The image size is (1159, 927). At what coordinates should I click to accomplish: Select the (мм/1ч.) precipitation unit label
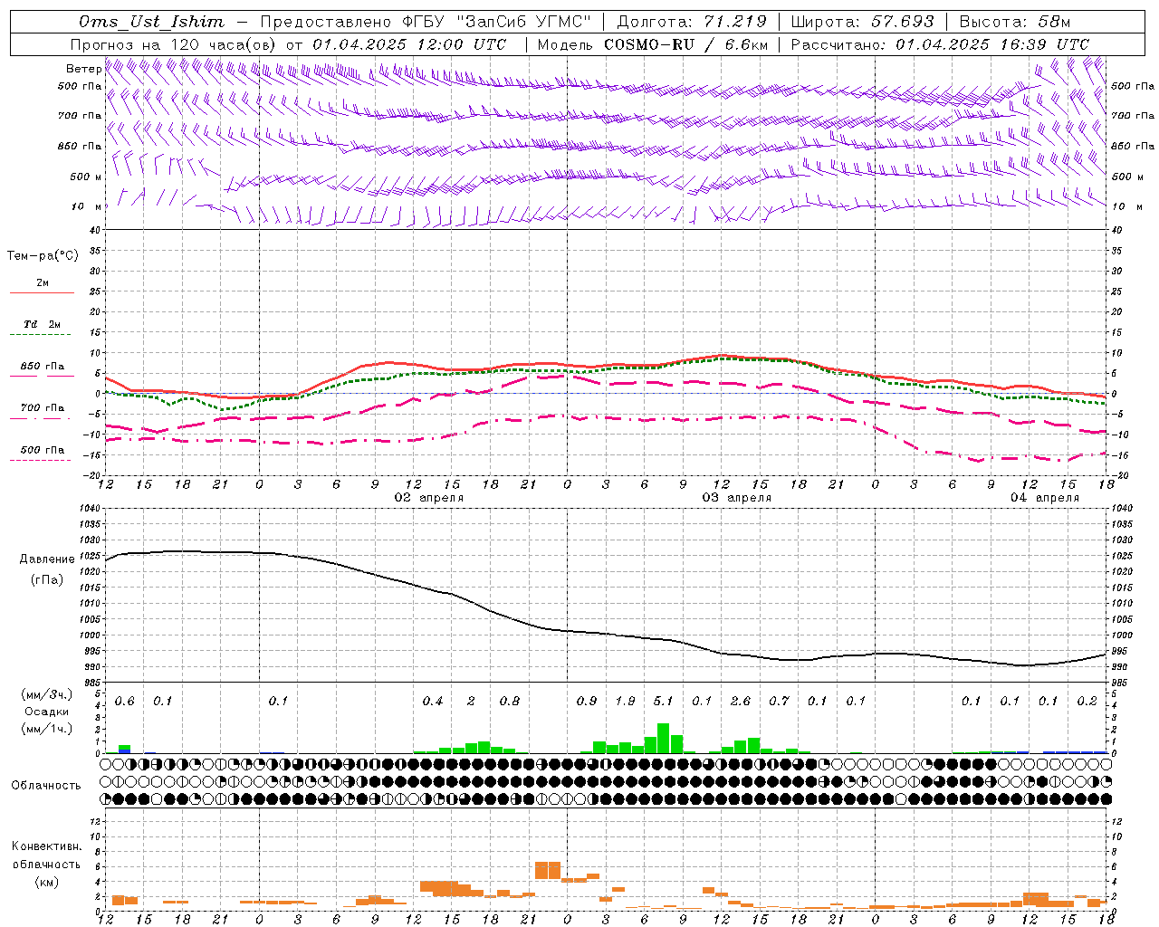coord(47,729)
